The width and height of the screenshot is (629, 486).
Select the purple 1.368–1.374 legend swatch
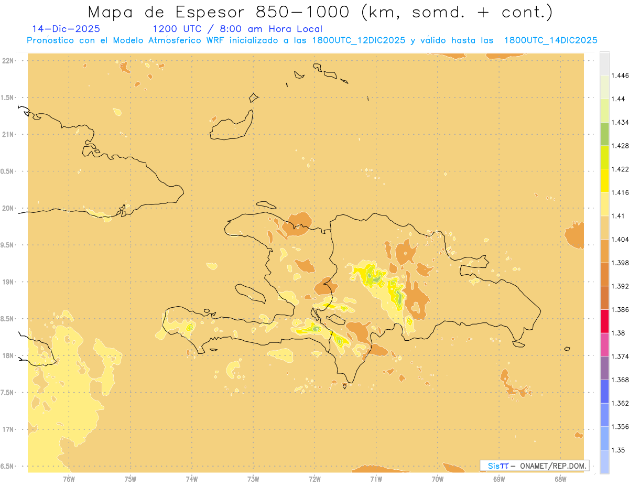point(604,368)
